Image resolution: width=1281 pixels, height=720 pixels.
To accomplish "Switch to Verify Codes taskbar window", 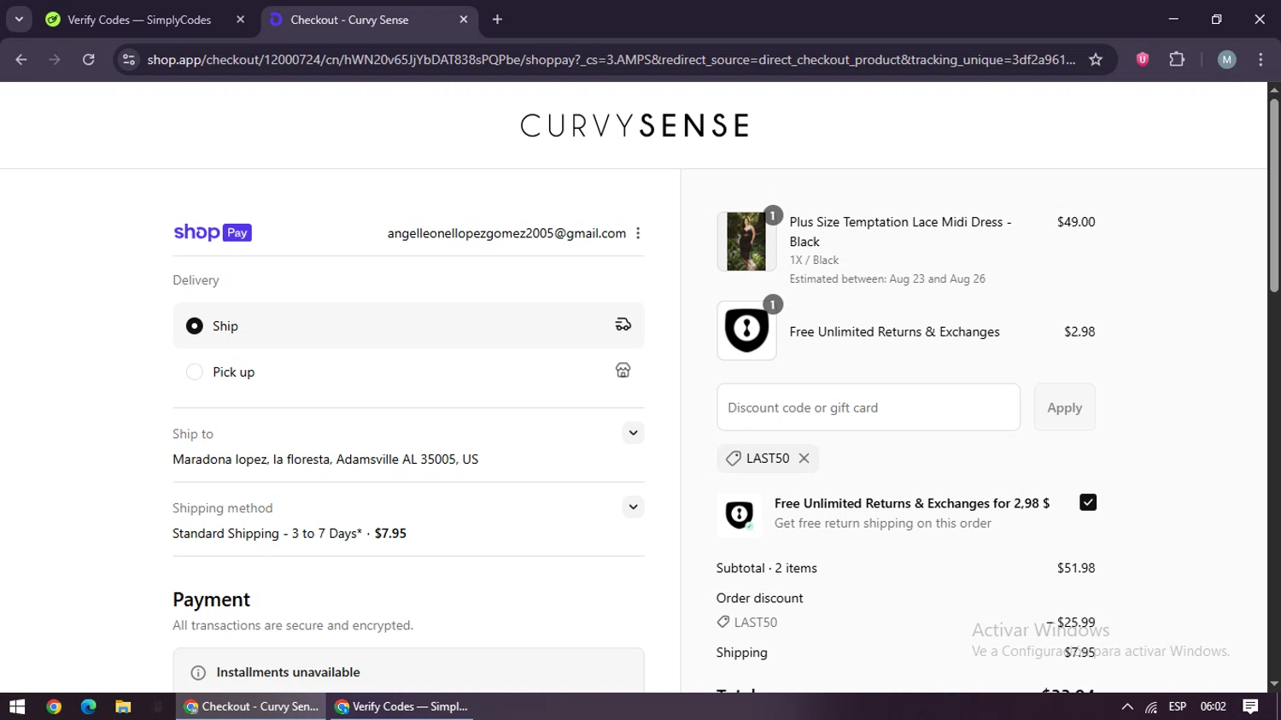I will (x=401, y=706).
